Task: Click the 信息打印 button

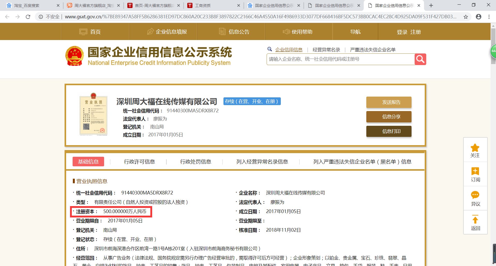Action: point(389,131)
